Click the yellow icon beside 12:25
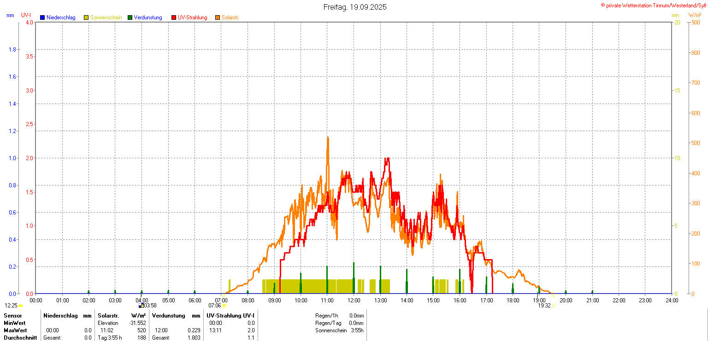The height and width of the screenshot is (341, 708). click(x=21, y=306)
